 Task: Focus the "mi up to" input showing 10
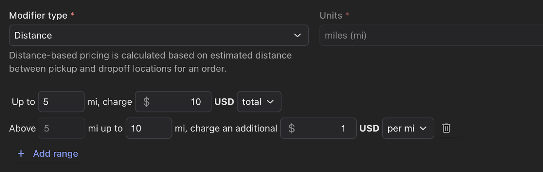coord(149,128)
